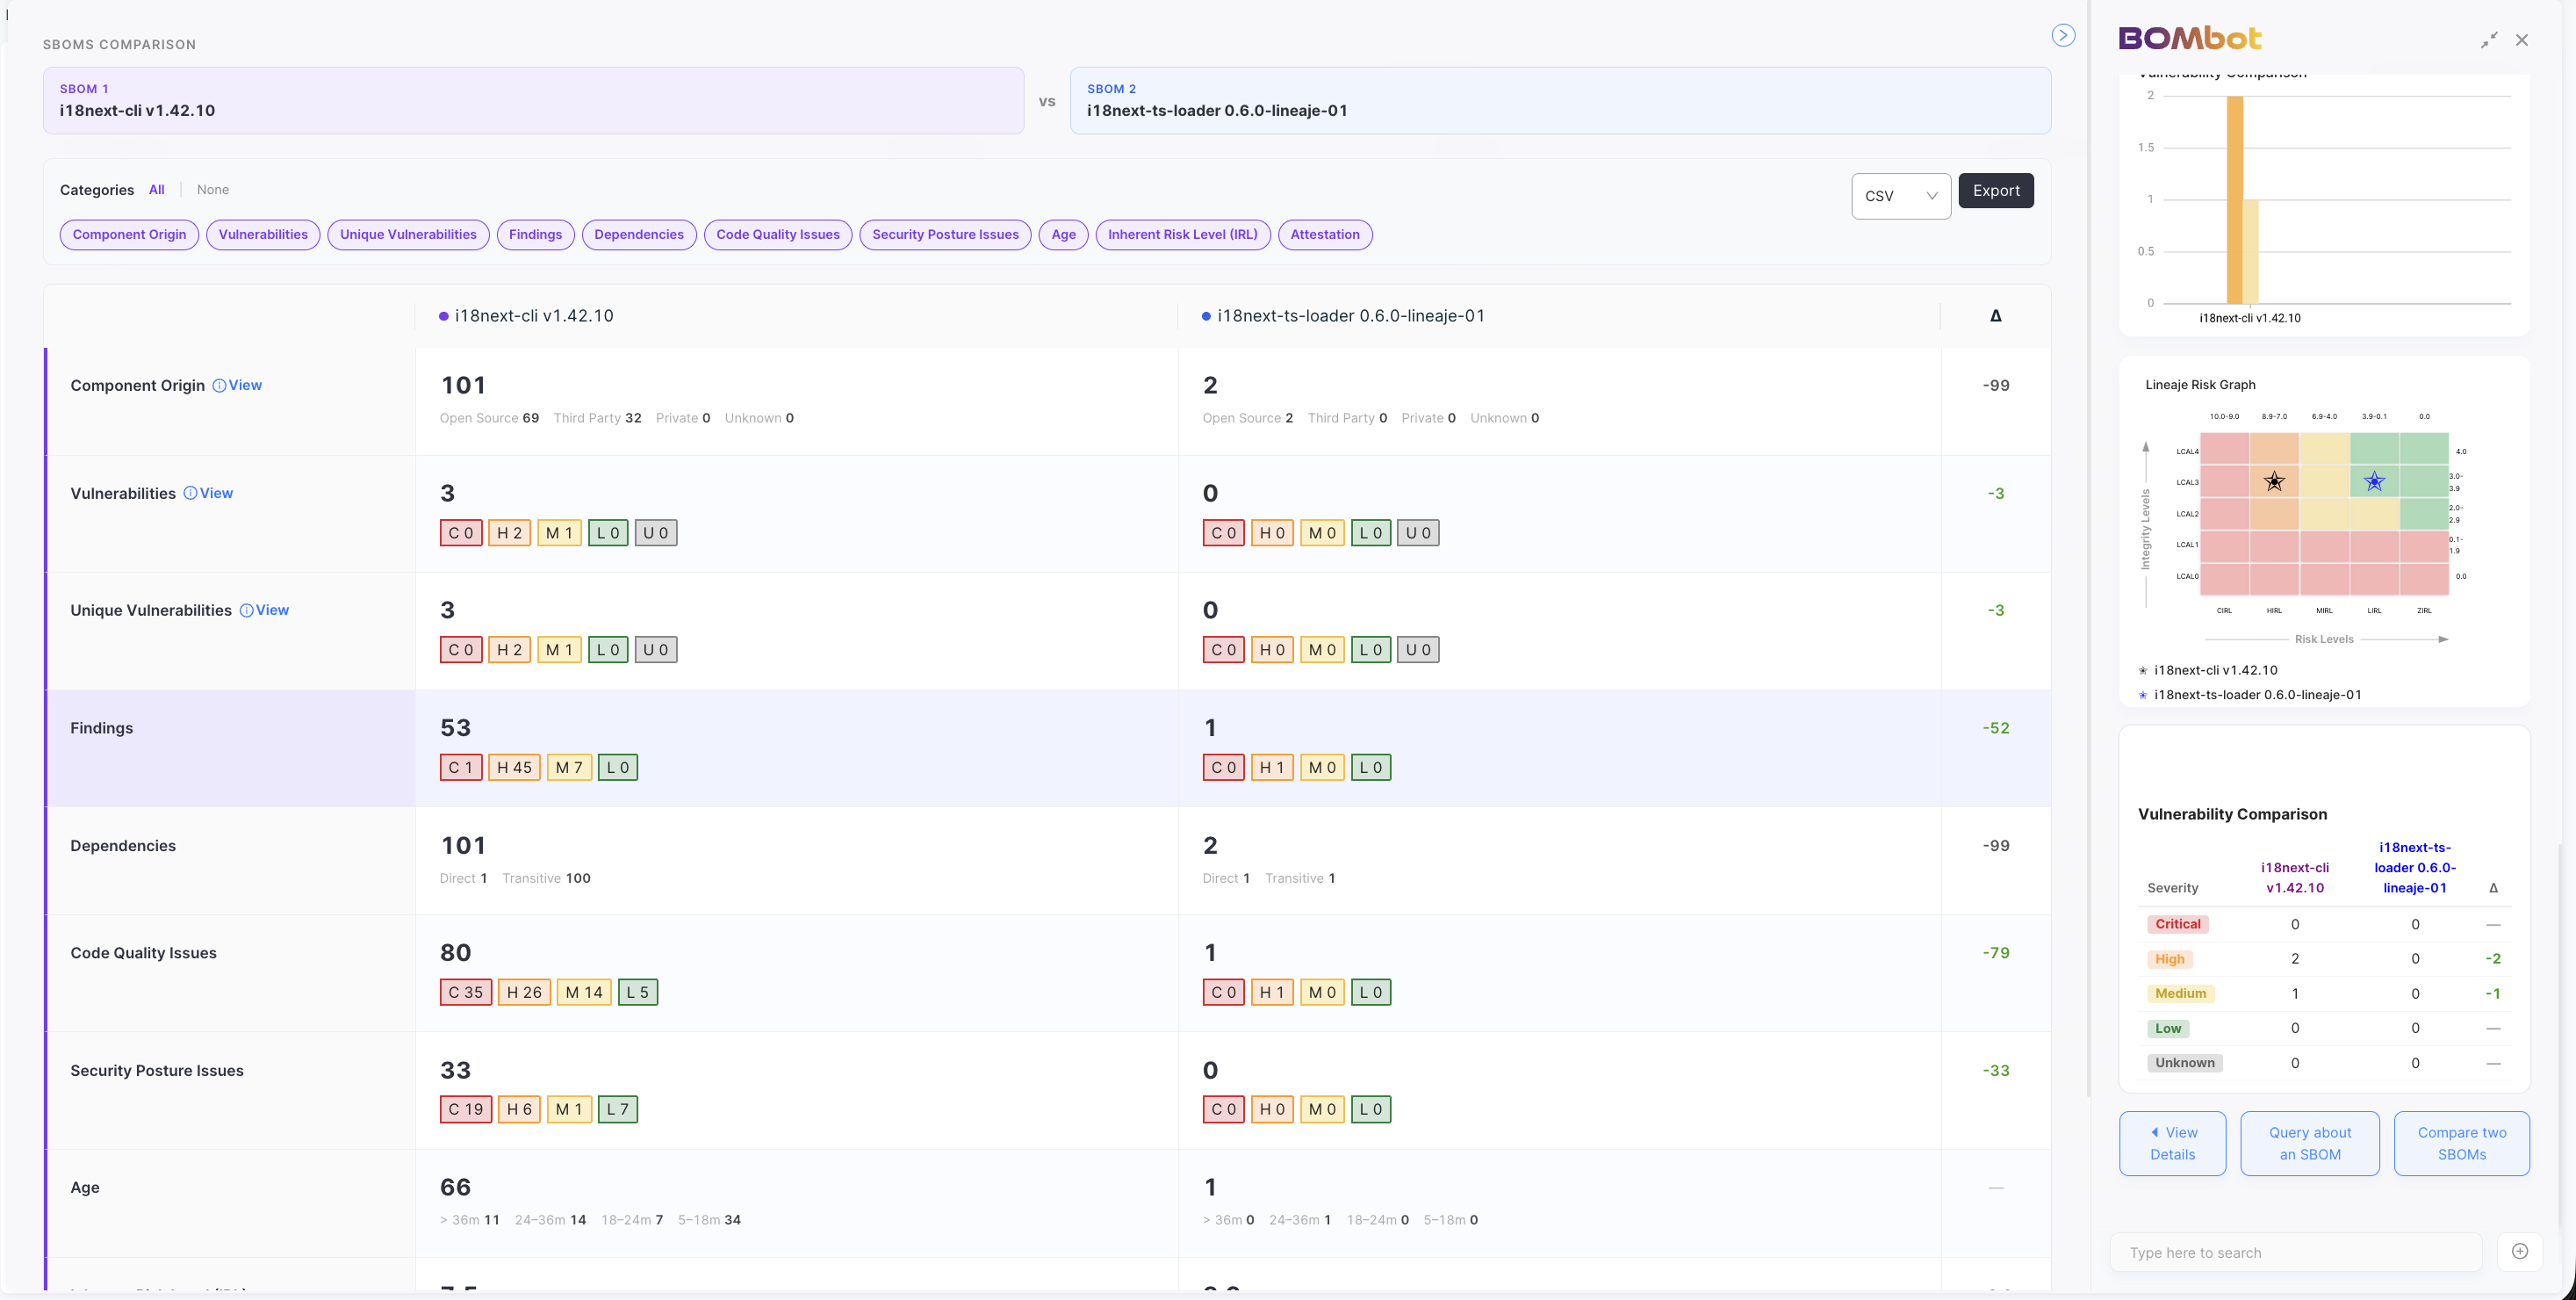The image size is (2576, 1300).
Task: Click H 45 badge in Findings row
Action: pyautogui.click(x=515, y=768)
